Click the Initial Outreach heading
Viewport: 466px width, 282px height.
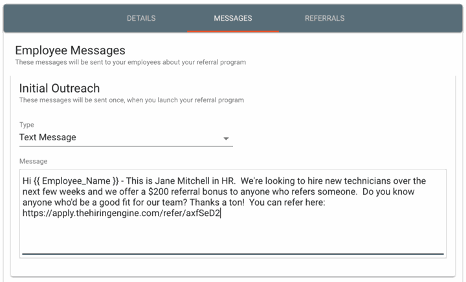pos(60,88)
